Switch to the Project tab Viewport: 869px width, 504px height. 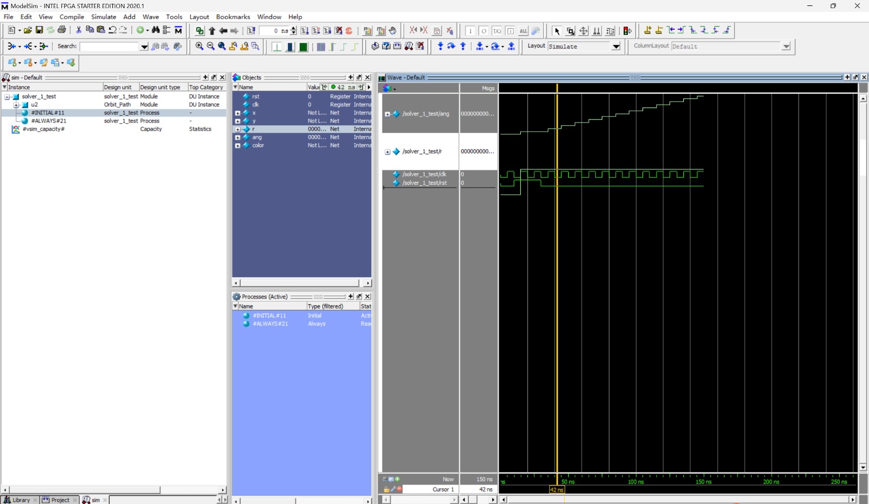point(60,500)
